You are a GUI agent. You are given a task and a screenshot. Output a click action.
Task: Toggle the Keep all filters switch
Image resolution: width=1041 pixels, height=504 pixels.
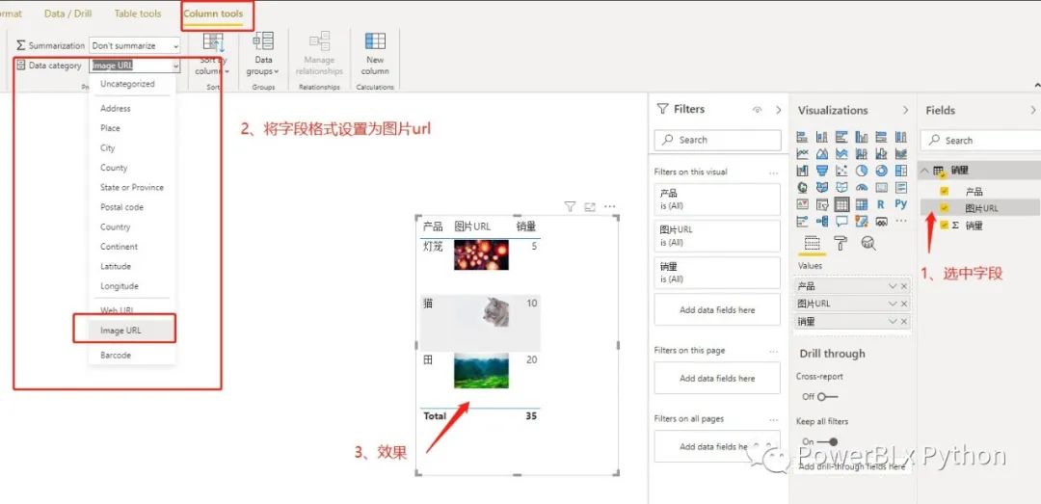click(x=828, y=441)
